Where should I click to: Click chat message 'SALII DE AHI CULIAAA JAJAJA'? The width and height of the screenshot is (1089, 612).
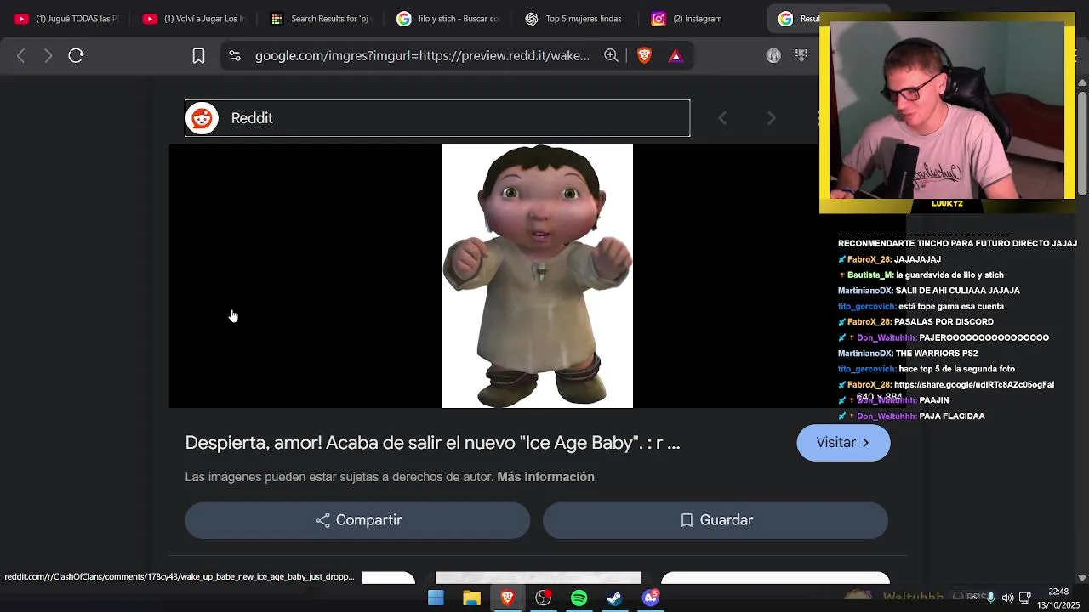click(x=957, y=291)
